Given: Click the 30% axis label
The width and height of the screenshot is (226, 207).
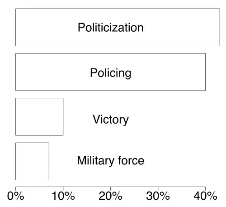Looking at the screenshot, I should [158, 196].
